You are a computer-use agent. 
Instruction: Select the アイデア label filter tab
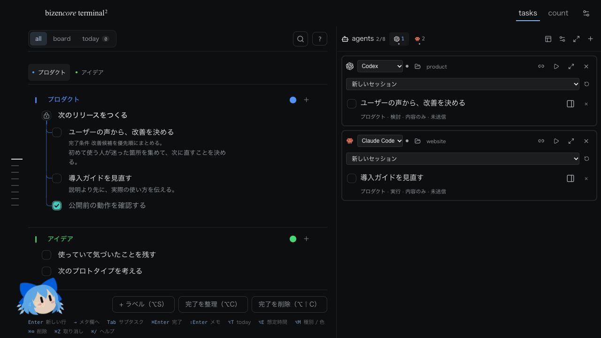(x=89, y=72)
